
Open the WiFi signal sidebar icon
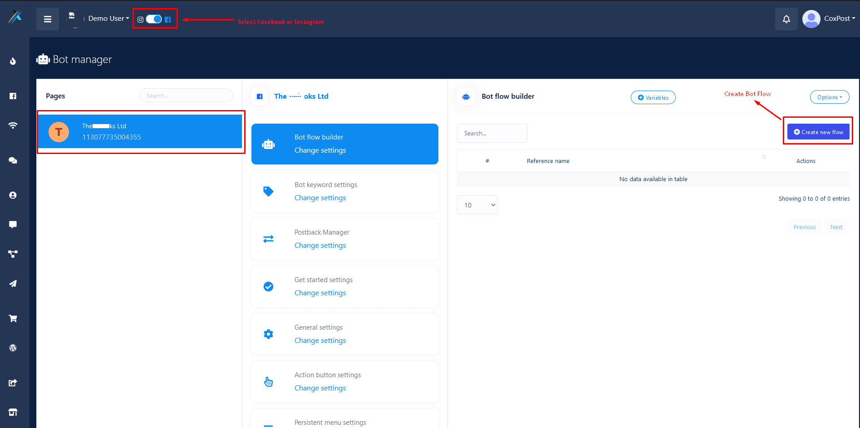(x=13, y=125)
